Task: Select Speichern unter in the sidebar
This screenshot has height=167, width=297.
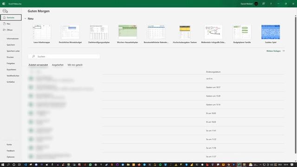Action: click(x=13, y=51)
